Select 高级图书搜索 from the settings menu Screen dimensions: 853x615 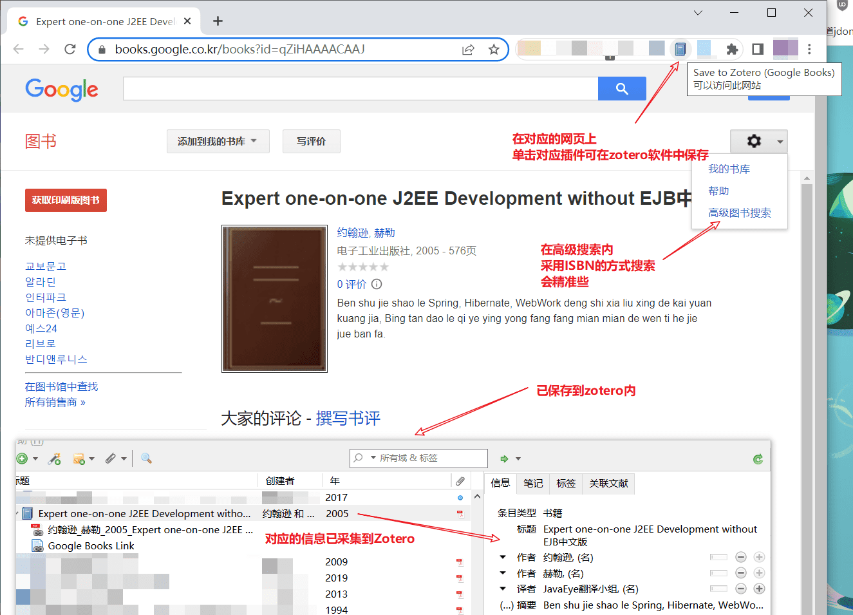point(739,213)
